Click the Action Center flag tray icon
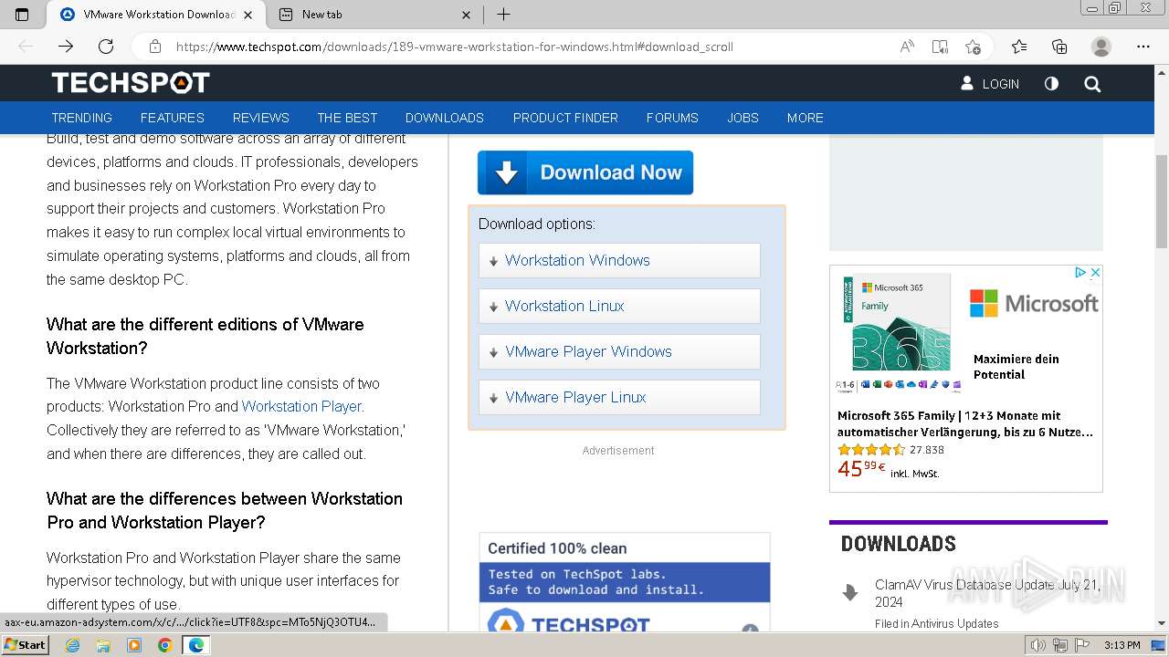The height and width of the screenshot is (657, 1169). (1081, 645)
